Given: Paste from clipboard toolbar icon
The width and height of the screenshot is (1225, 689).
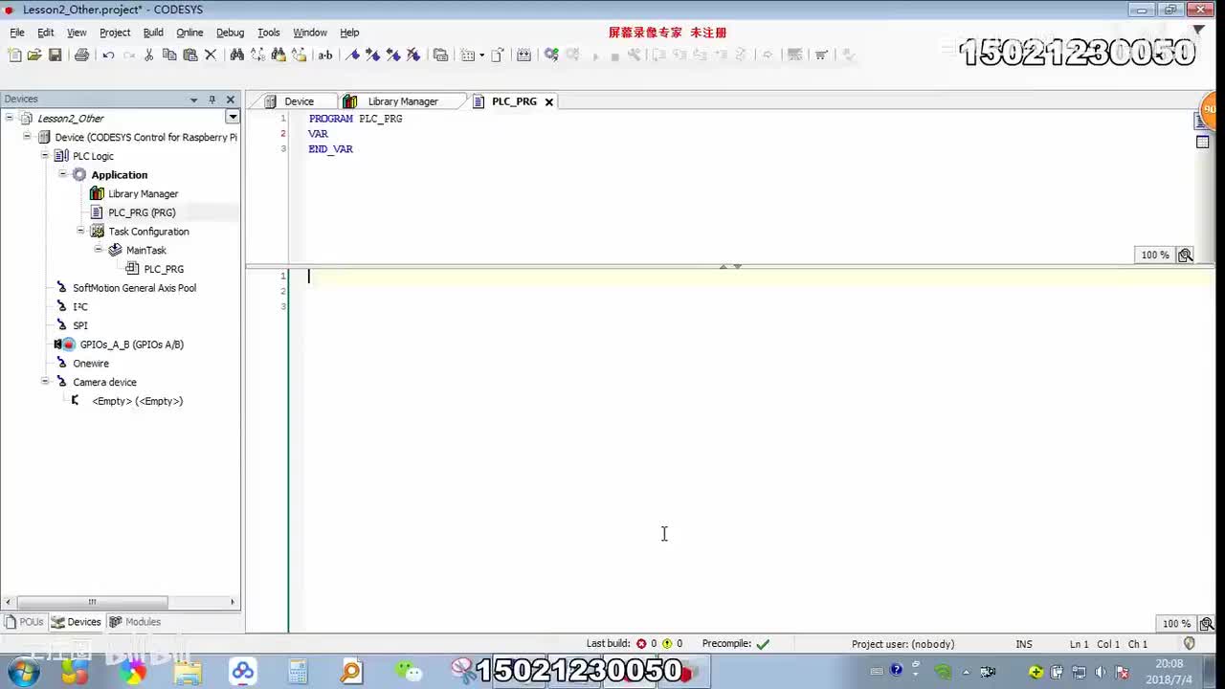Looking at the screenshot, I should tap(190, 55).
